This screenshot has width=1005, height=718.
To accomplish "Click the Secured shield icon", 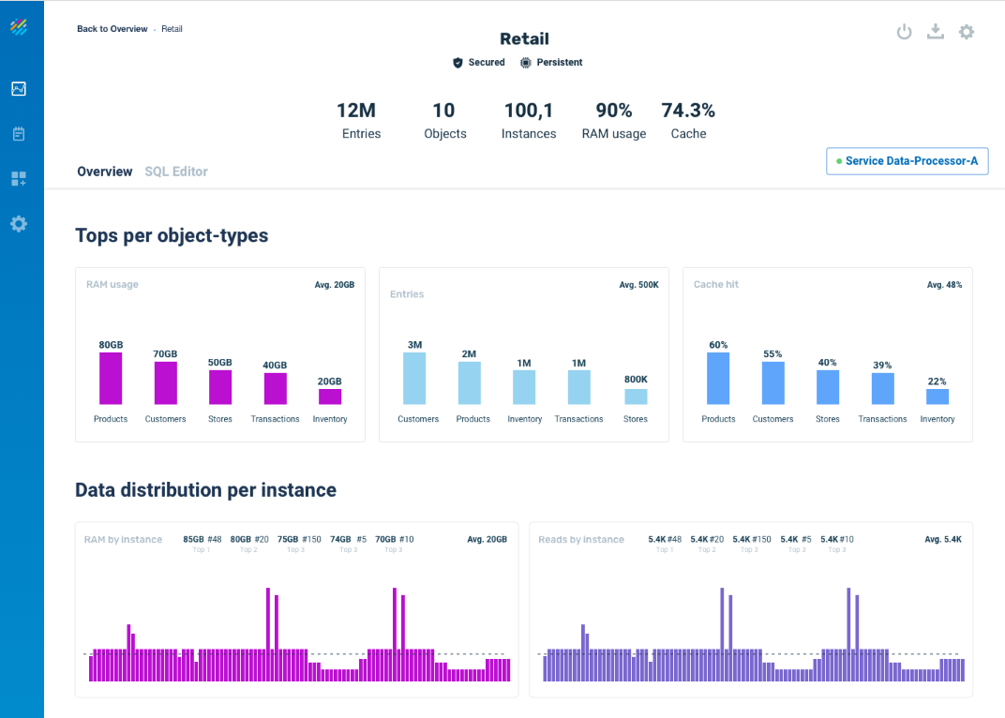I will (457, 63).
